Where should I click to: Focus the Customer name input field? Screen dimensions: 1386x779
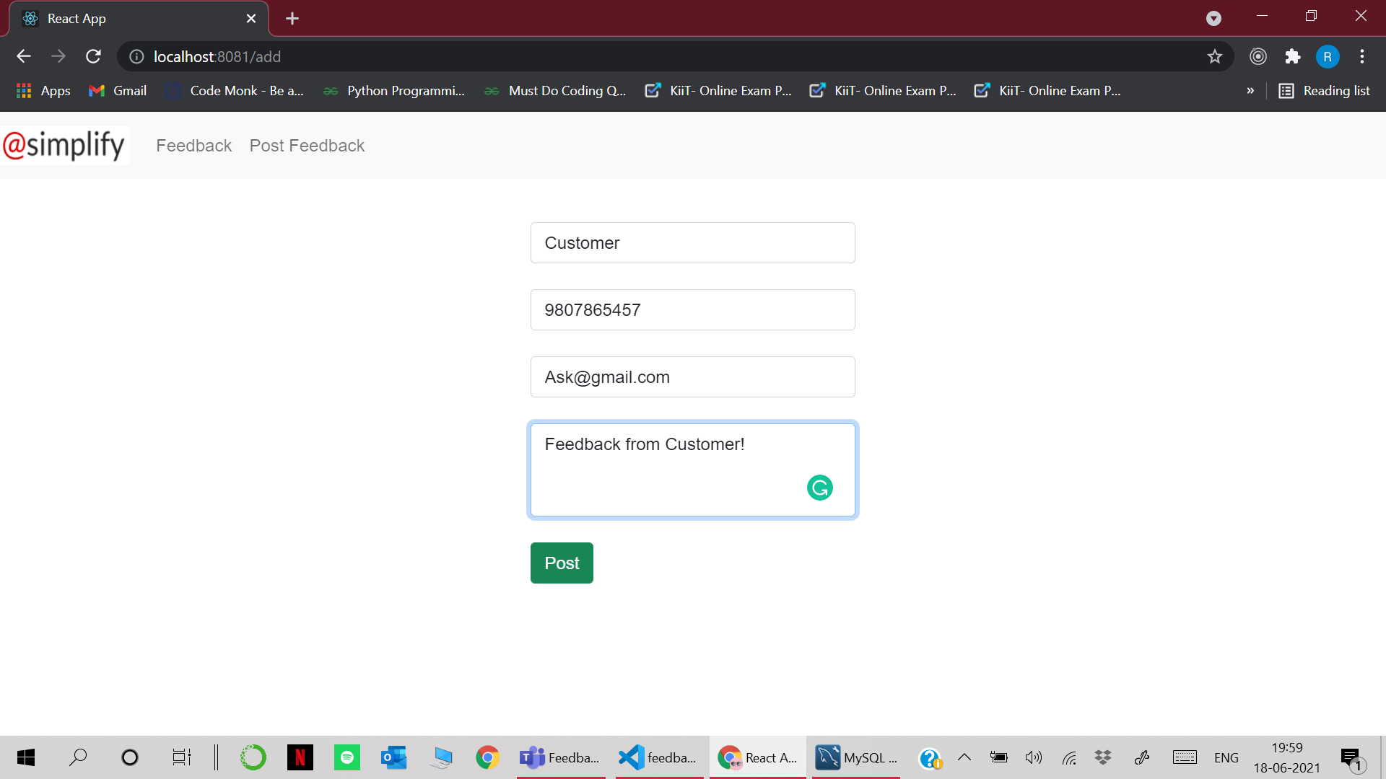[x=692, y=243]
